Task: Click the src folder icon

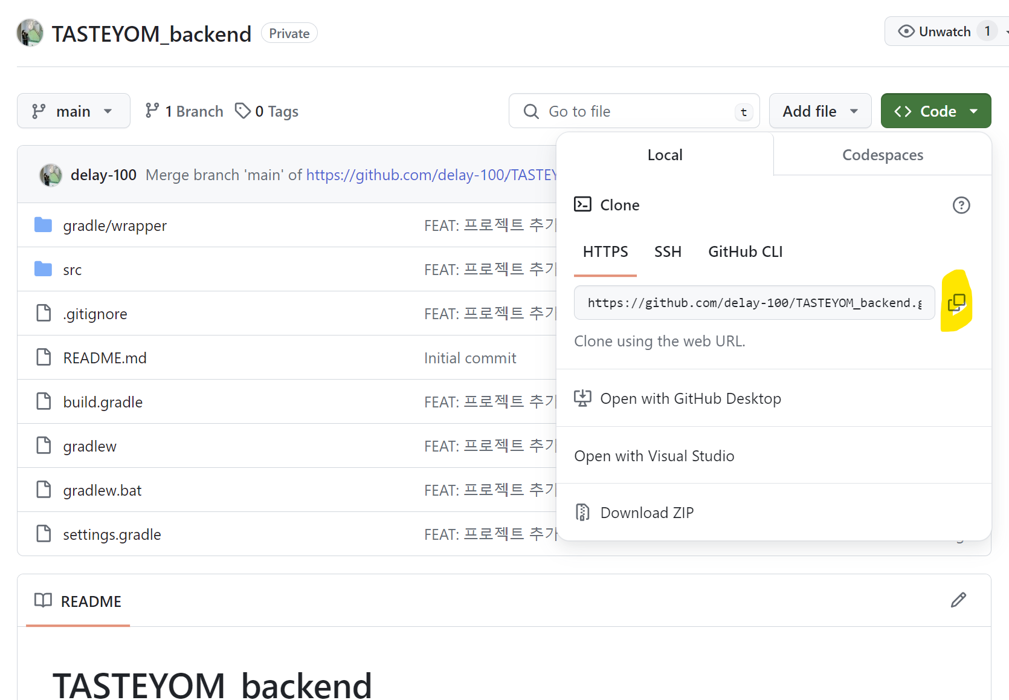Action: pos(43,269)
